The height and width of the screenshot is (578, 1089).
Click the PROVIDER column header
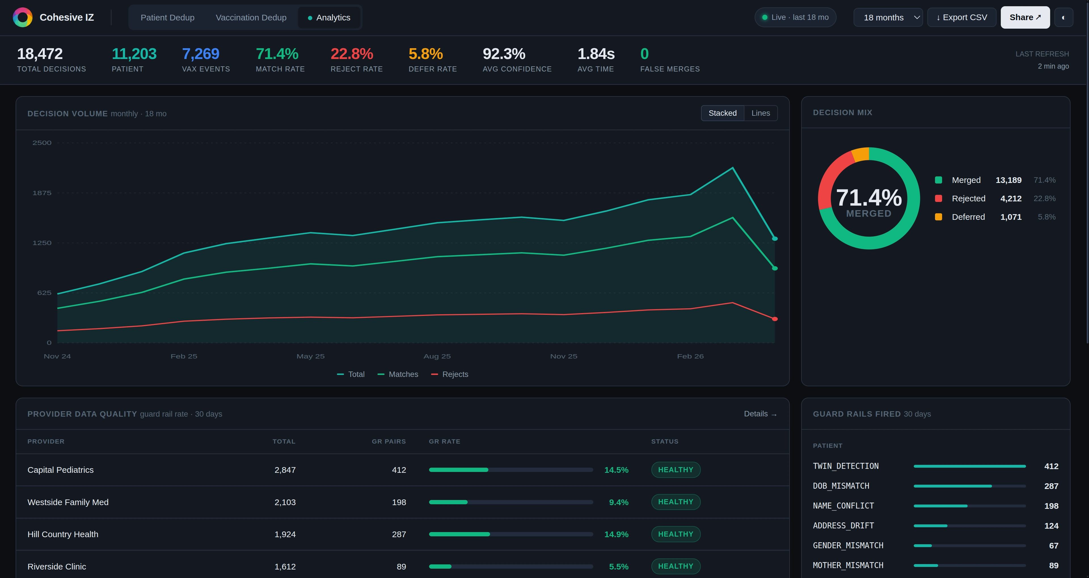pos(46,441)
